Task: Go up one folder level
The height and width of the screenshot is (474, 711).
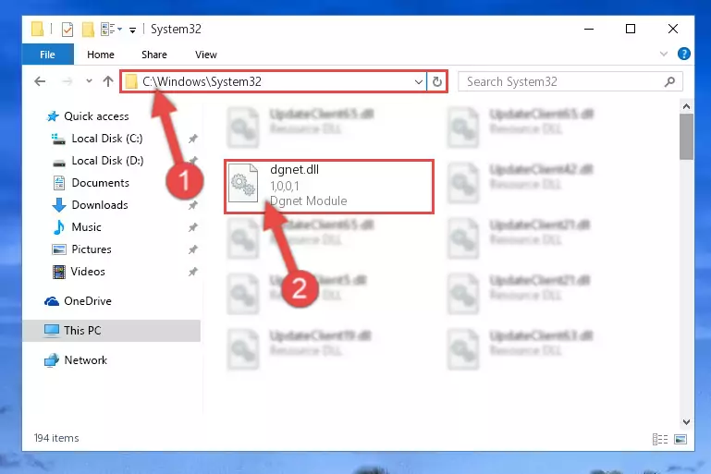Action: point(108,81)
